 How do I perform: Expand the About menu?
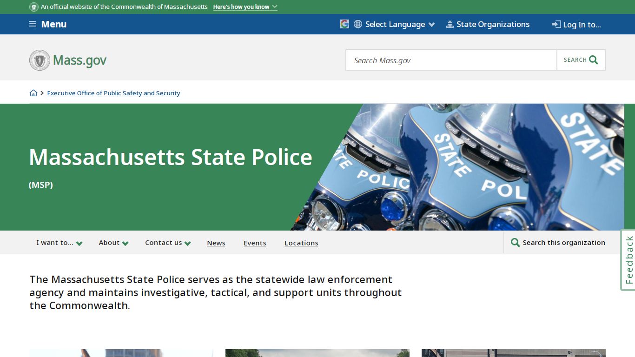(x=113, y=243)
